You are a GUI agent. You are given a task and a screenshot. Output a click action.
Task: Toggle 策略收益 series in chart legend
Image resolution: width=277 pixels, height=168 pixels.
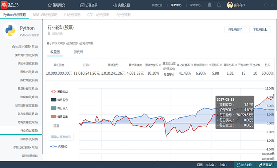coord(59,92)
